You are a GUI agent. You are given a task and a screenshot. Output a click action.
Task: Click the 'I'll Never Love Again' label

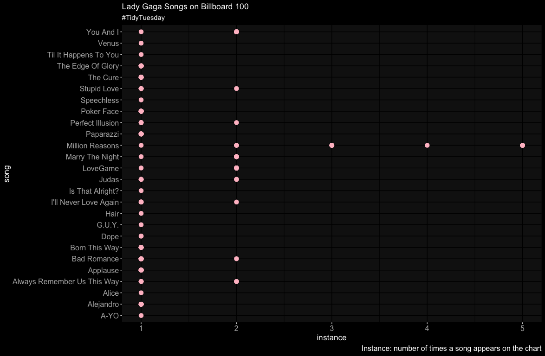coord(85,202)
